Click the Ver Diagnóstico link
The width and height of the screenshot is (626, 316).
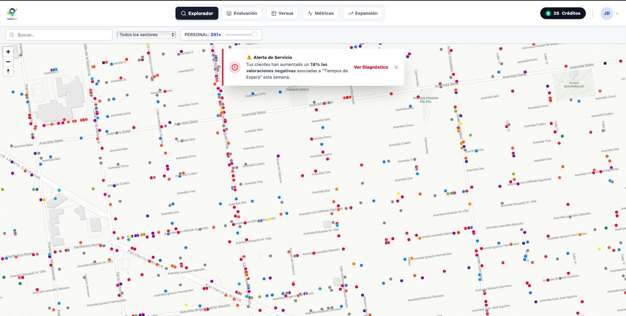(371, 67)
